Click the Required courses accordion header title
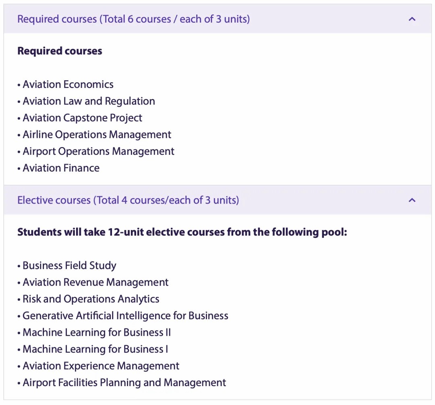This screenshot has height=405, width=435. (133, 19)
